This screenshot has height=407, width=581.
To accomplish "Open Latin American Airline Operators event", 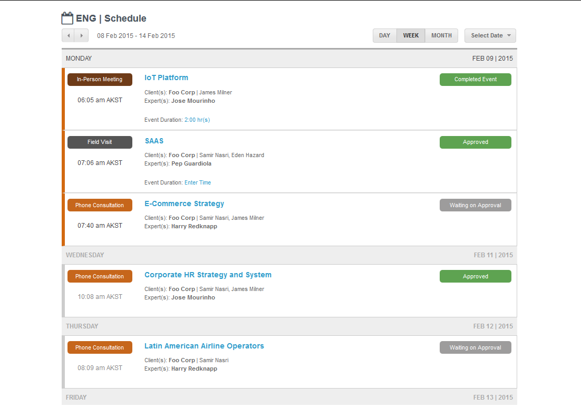I will point(204,346).
